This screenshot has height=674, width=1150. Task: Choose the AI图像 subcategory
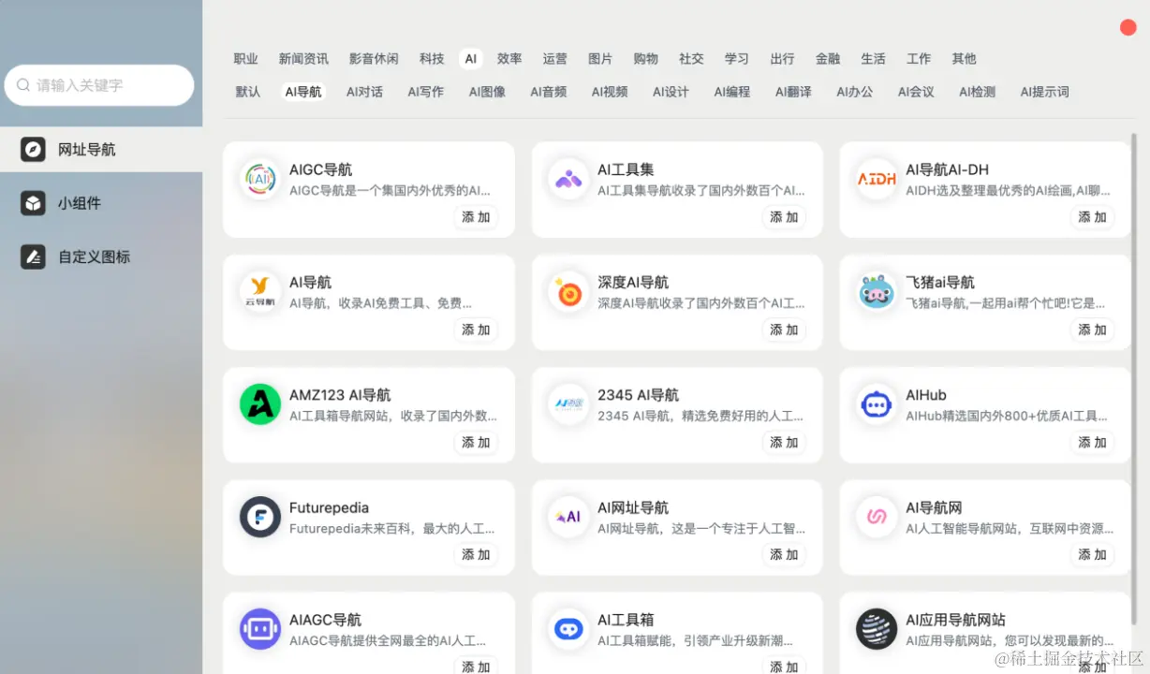click(487, 92)
